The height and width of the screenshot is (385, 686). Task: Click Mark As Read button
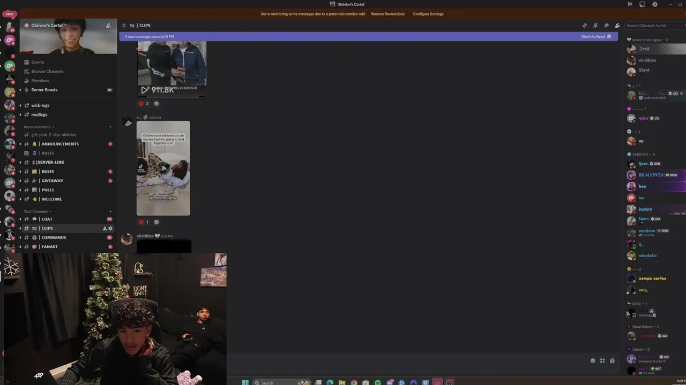coord(596,36)
